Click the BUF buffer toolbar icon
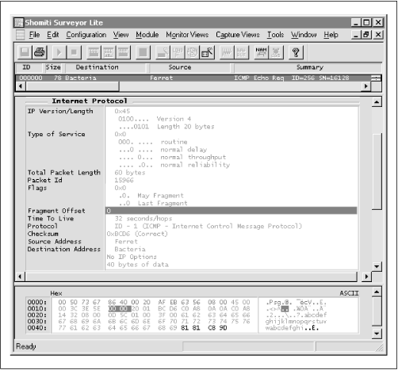 (241, 52)
